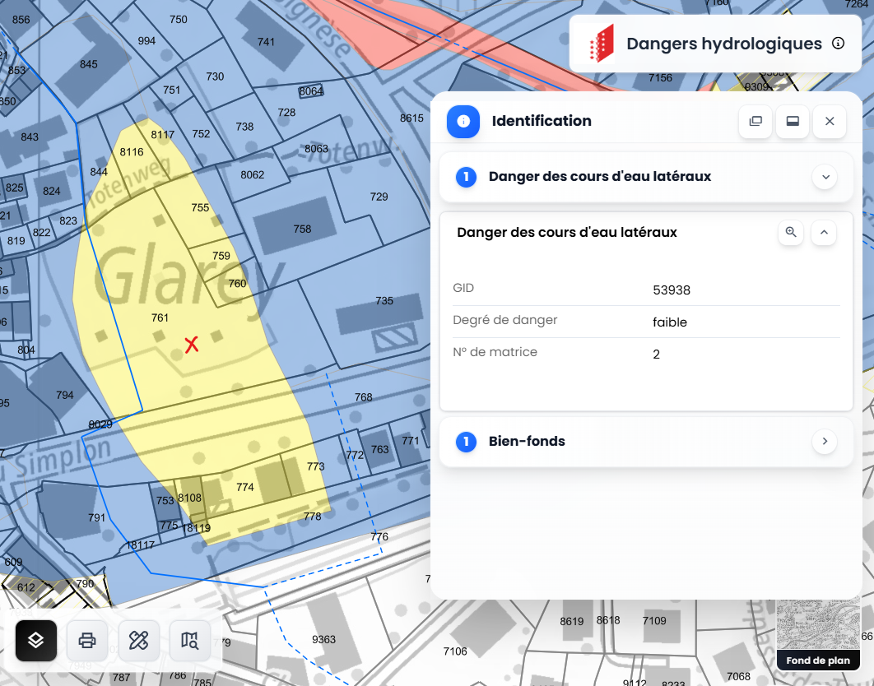Expand the Bien-fonds section

(x=824, y=442)
